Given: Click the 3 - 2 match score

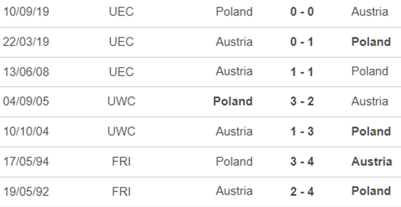Looking at the screenshot, I should click(x=302, y=101).
